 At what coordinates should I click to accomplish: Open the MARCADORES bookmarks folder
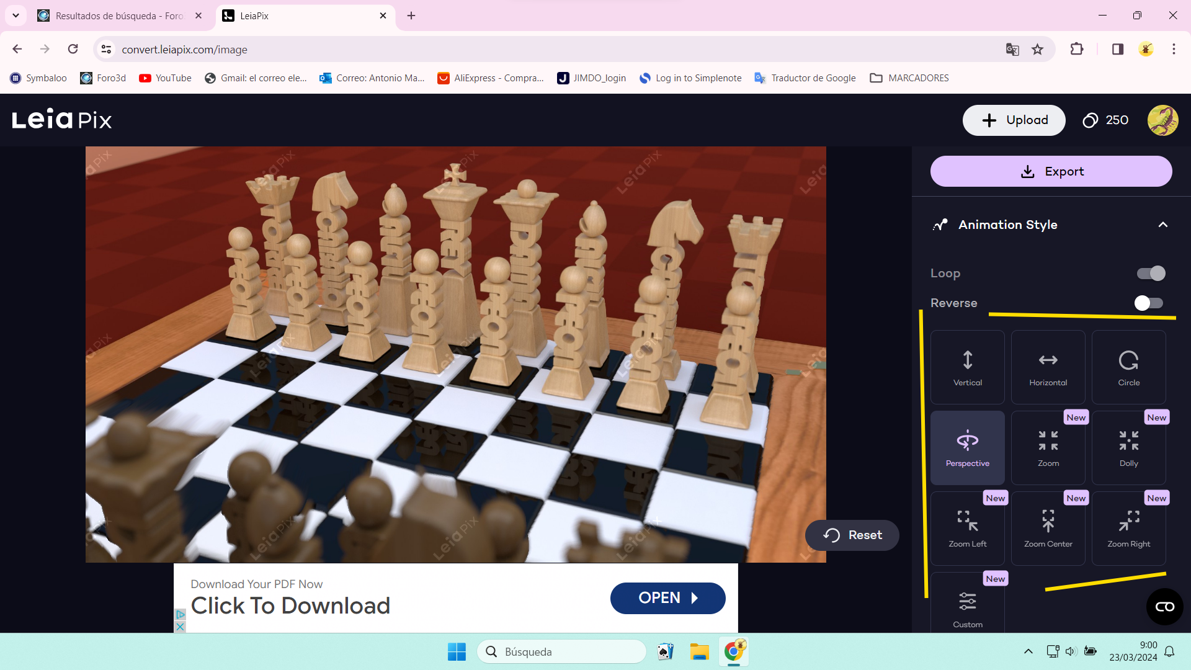tap(909, 78)
